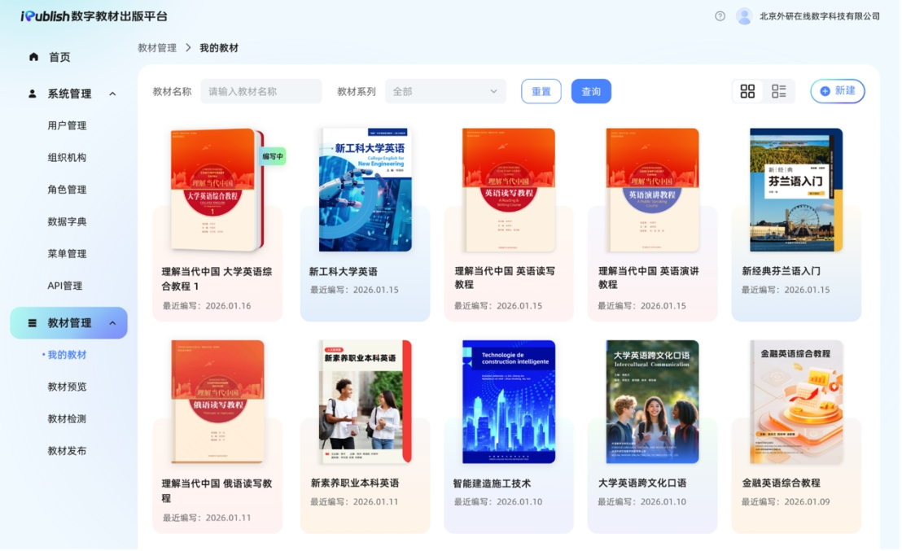Select the 新经典芬兰语入门 book cover
The width and height of the screenshot is (902, 551).
[x=795, y=190]
